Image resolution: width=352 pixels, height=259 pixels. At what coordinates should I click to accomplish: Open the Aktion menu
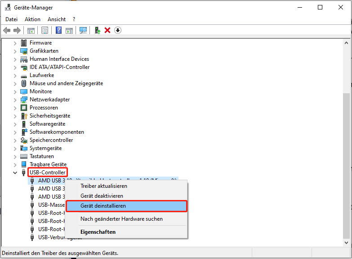point(32,19)
